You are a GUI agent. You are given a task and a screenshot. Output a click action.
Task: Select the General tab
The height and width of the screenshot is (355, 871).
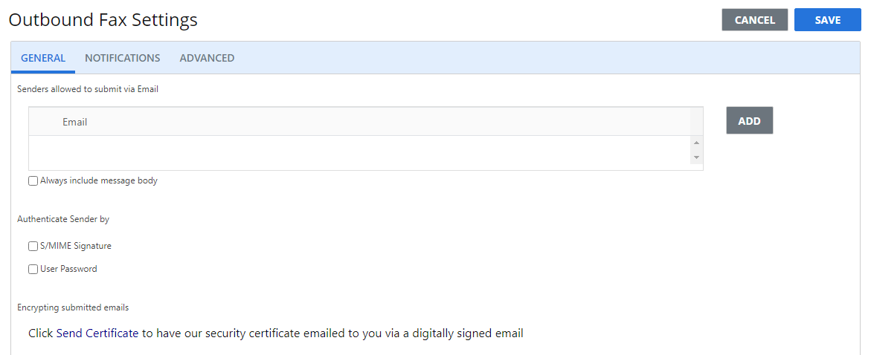pyautogui.click(x=43, y=58)
